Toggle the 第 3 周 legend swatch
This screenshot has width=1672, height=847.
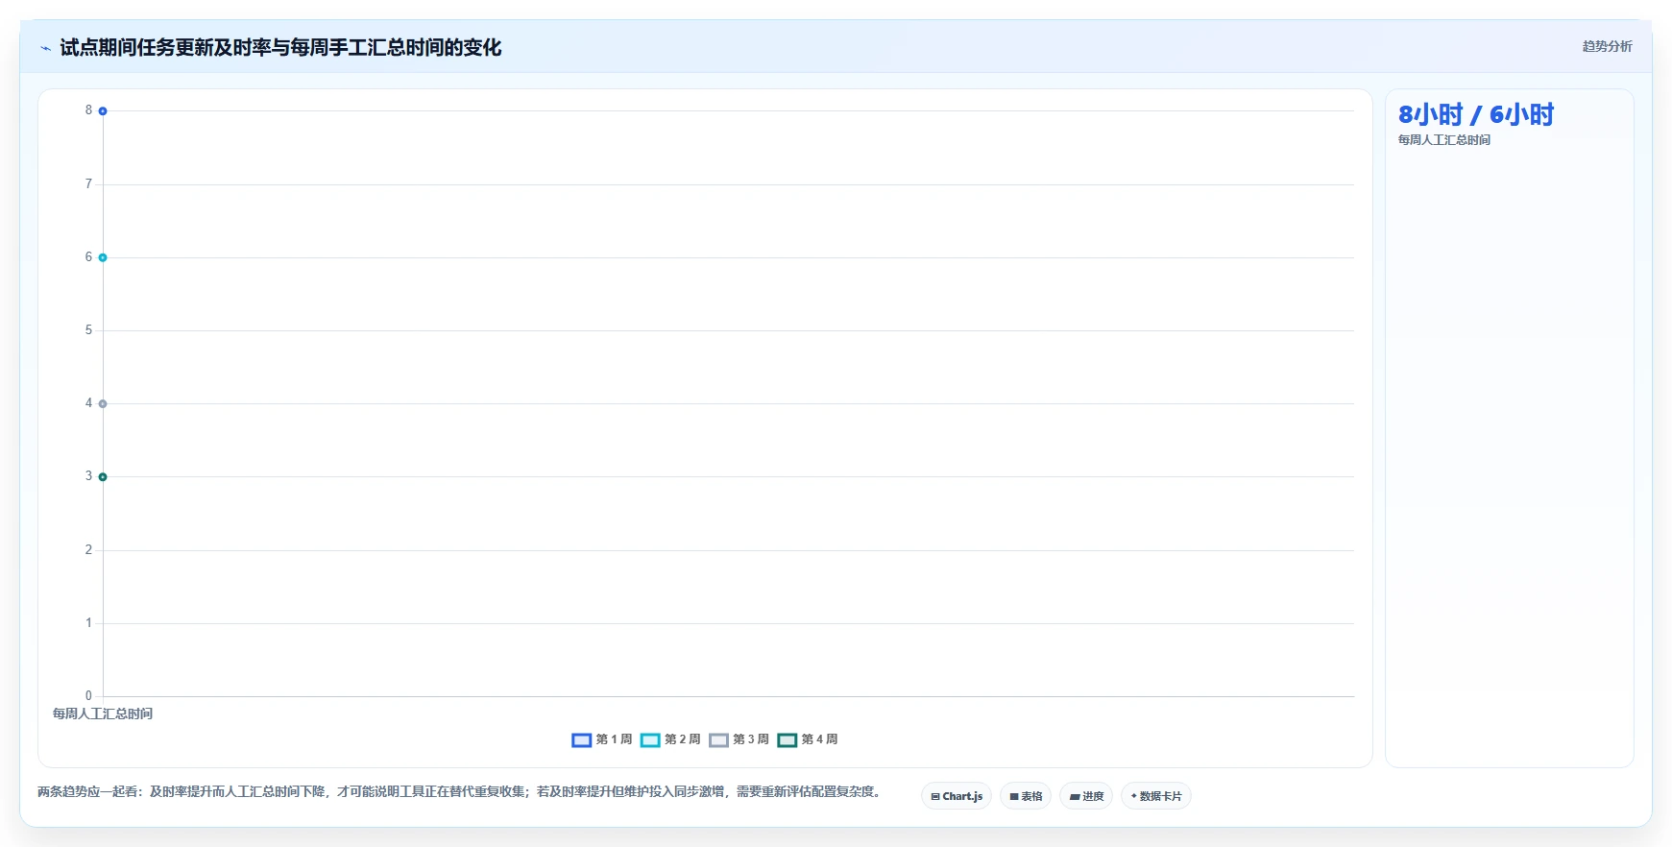pos(718,740)
